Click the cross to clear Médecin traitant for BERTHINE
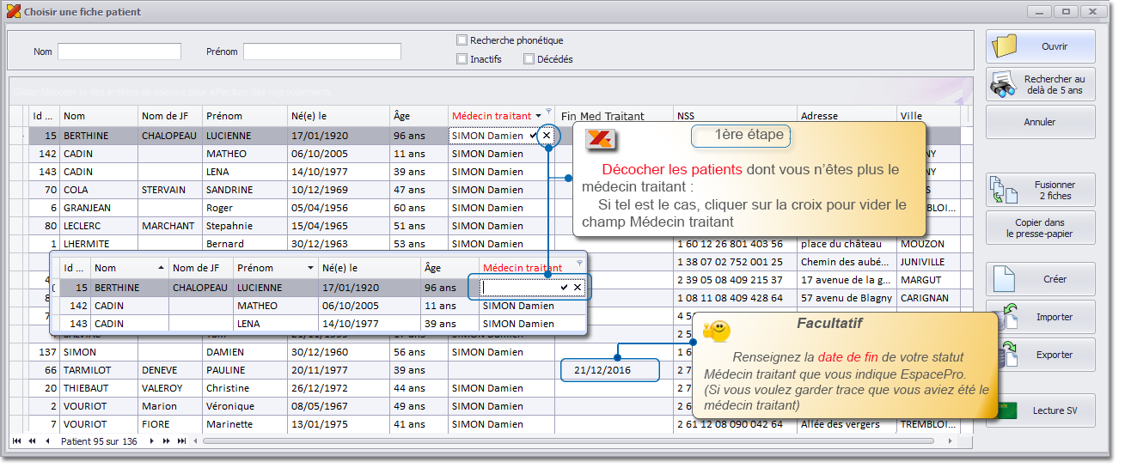This screenshot has height=474, width=1131. click(546, 136)
